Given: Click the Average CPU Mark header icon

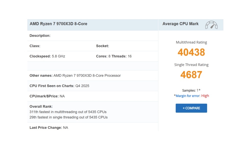Looking at the screenshot, I should click(211, 25).
